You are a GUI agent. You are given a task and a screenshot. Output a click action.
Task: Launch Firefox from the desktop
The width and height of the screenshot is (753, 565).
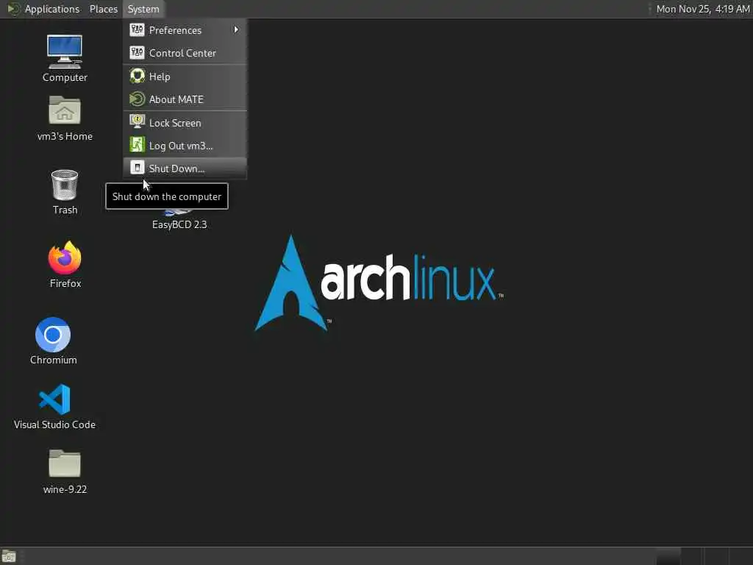65,257
